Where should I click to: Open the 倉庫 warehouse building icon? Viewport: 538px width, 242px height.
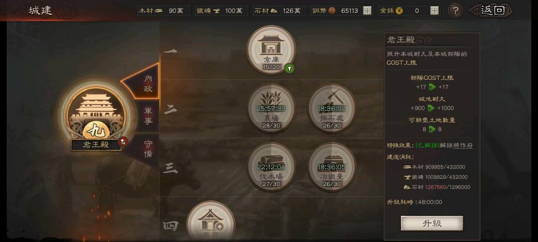[271, 50]
